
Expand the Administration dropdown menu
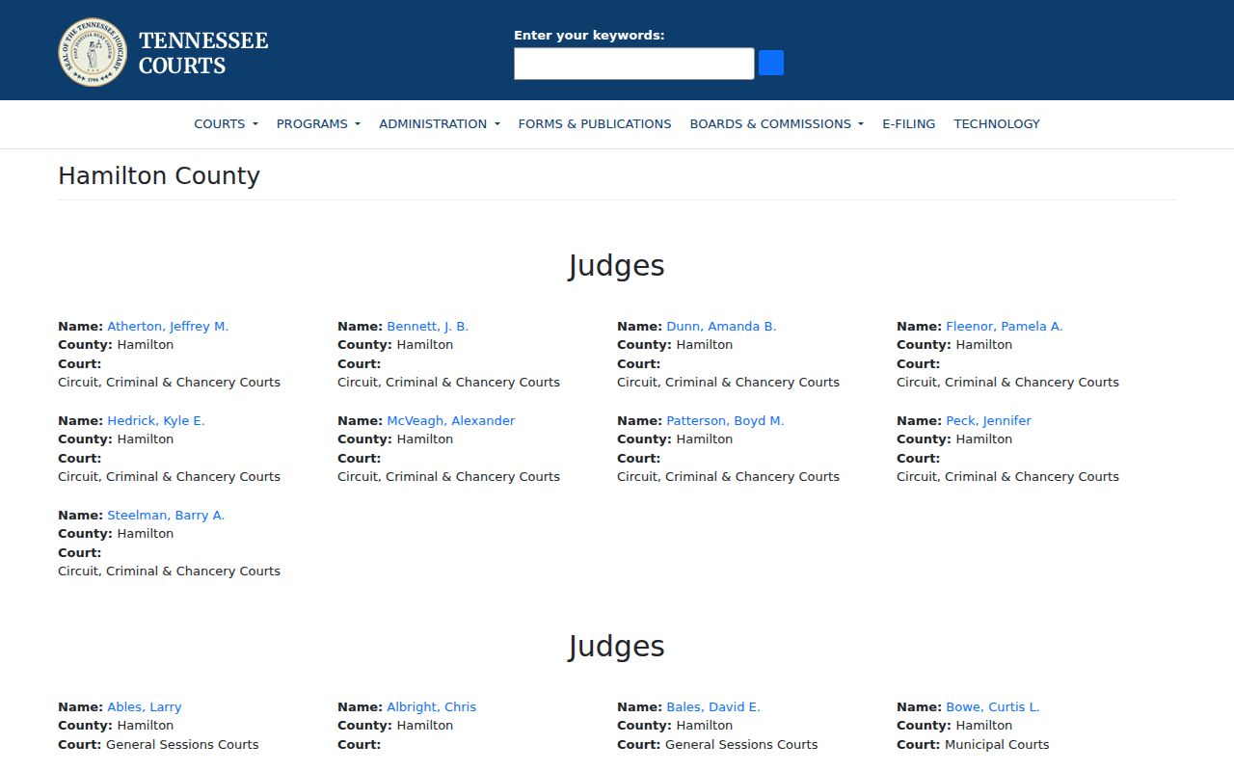(x=440, y=123)
